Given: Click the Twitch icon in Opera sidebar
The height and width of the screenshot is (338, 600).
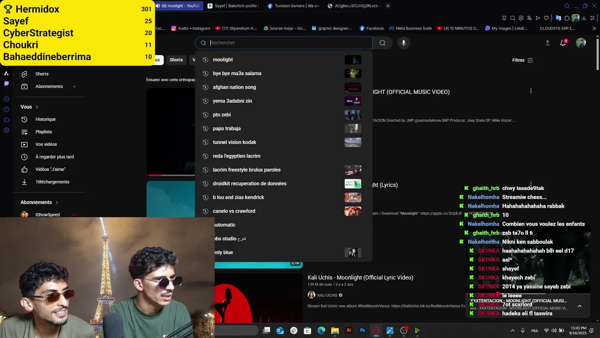Looking at the screenshot, I should 6,84.
